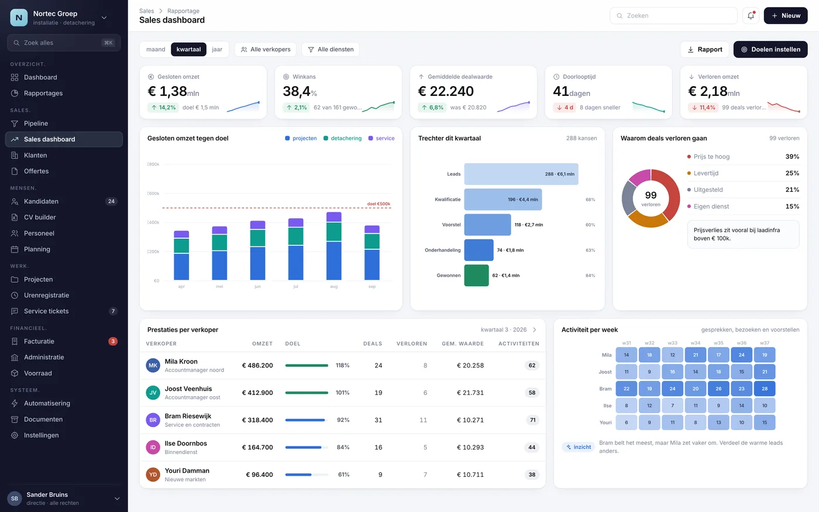Screen dimensions: 819x512
Task: Click the Sales breadcrumb link
Action: coord(146,11)
